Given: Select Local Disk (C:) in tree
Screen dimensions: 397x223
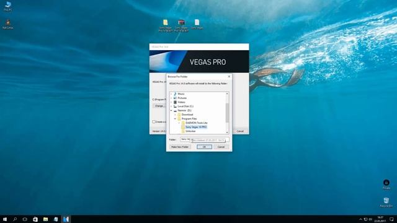Looking at the screenshot, I should (x=185, y=107).
